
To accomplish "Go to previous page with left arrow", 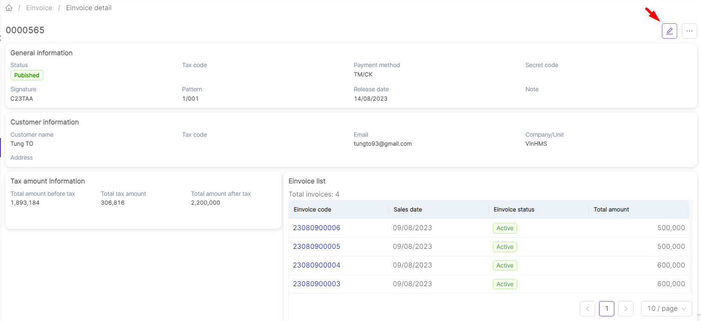I will pos(588,309).
